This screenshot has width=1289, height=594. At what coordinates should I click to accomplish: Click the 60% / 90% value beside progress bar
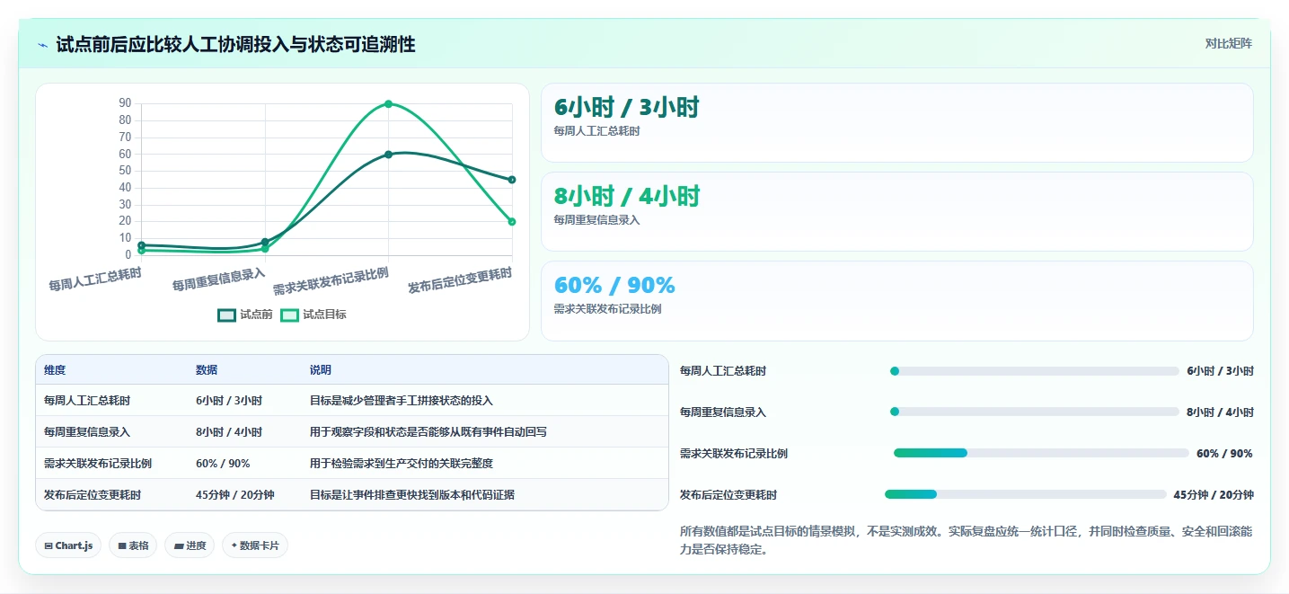[1224, 454]
